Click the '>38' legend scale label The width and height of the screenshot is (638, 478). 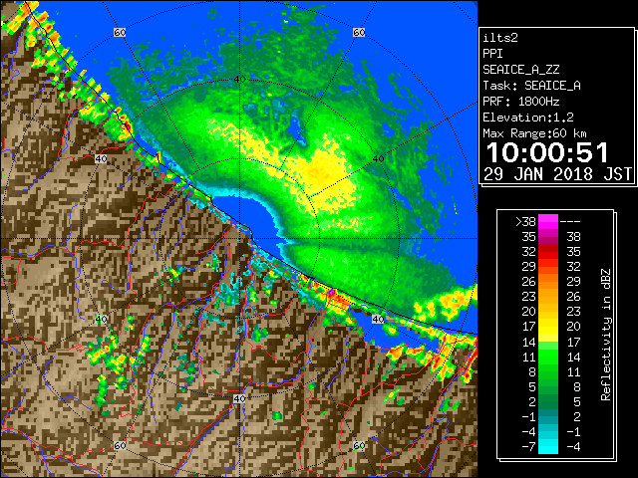(x=525, y=221)
